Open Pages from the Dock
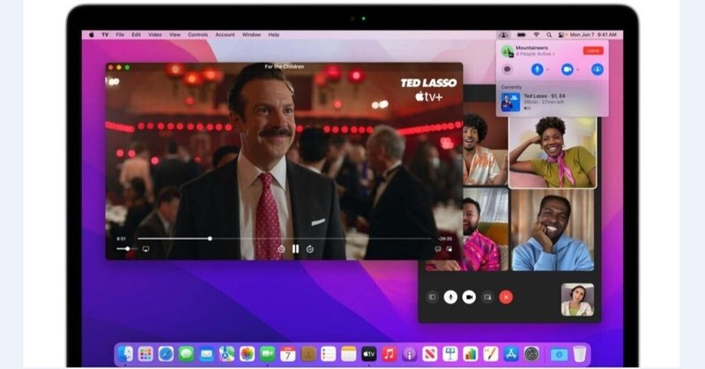This screenshot has width=705, height=369. pyautogui.click(x=491, y=354)
